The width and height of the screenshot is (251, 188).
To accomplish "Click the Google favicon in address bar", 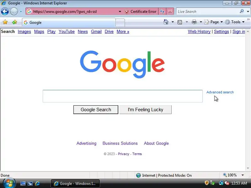I will tap(29, 11).
